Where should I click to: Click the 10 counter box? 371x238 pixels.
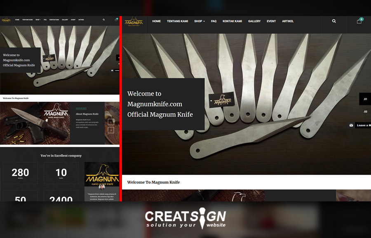(x=61, y=173)
